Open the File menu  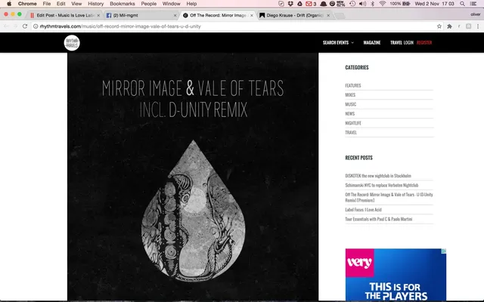coord(47,4)
